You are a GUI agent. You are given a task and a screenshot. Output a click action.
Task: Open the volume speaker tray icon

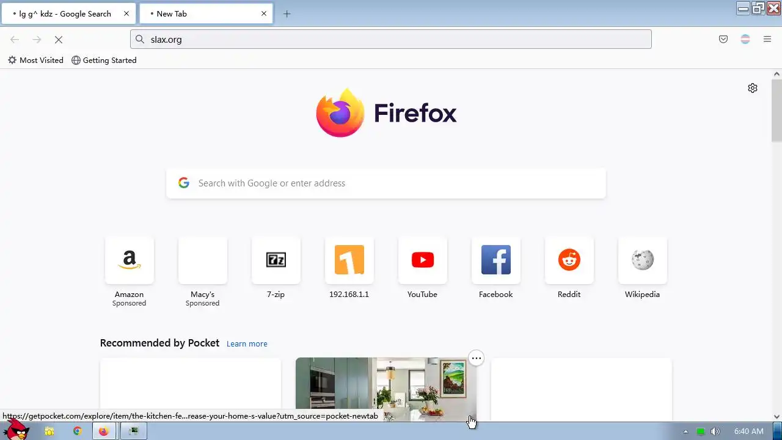tap(715, 431)
